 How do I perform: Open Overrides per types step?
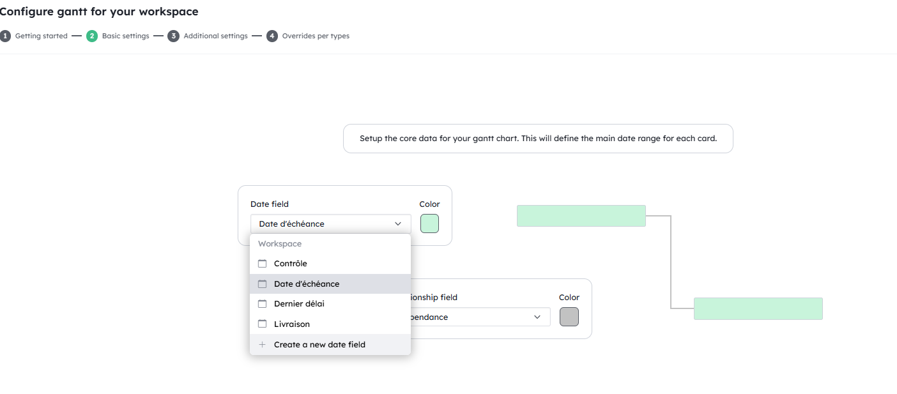click(x=316, y=36)
